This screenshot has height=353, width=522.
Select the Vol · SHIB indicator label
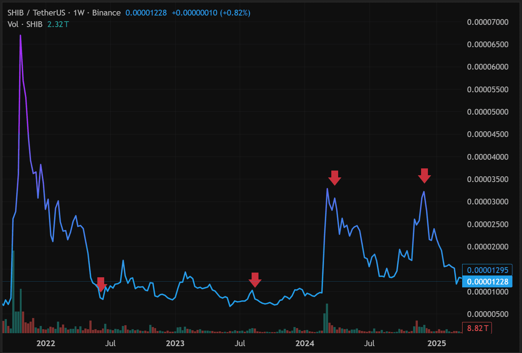coord(25,24)
